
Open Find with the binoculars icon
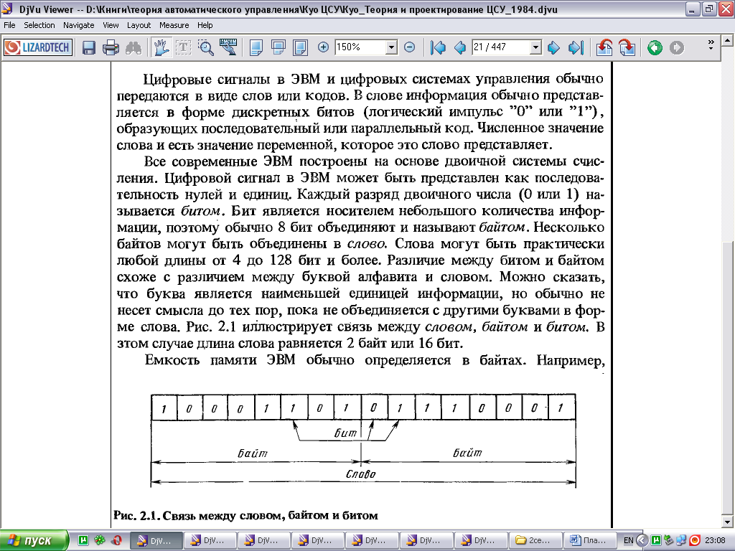133,47
